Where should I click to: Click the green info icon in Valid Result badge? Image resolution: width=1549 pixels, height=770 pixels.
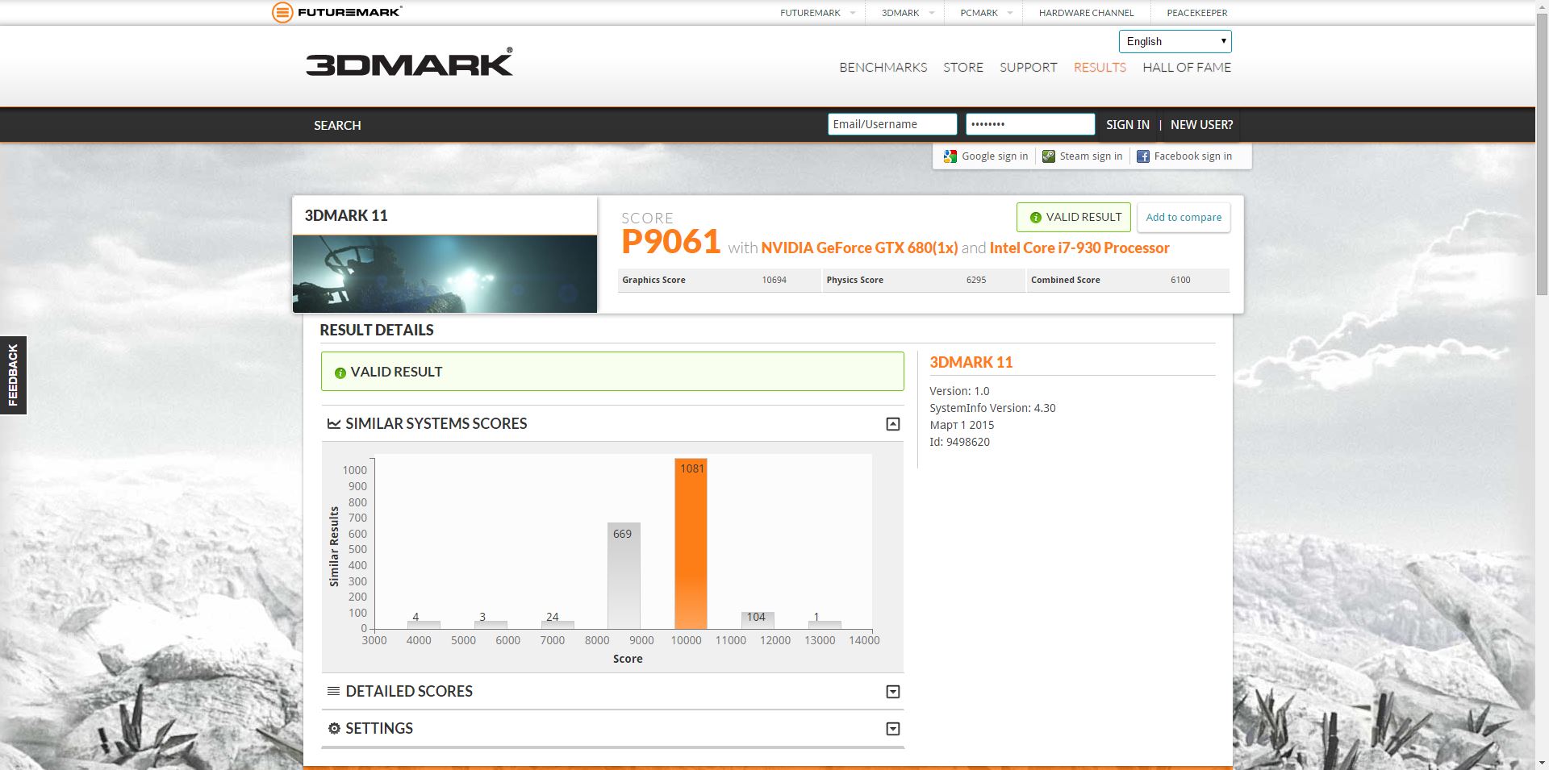[x=1036, y=218]
